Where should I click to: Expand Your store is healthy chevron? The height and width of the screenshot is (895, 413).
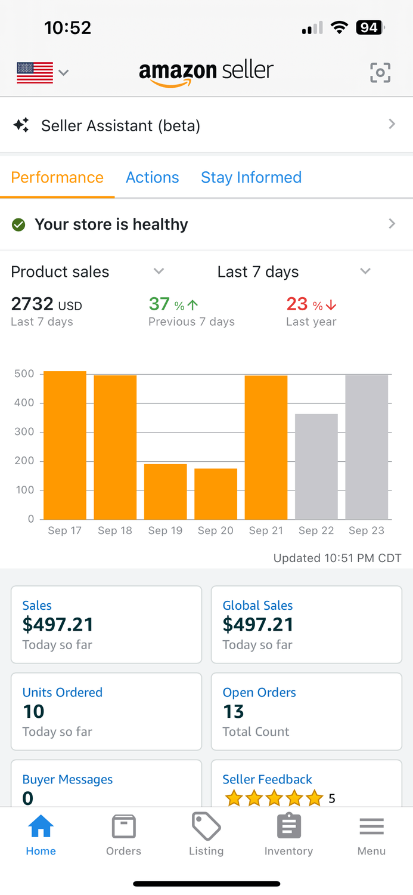click(x=392, y=224)
